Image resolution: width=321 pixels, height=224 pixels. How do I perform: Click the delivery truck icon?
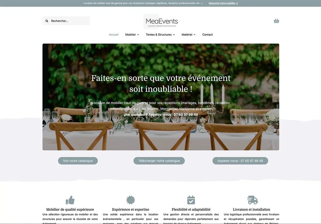(x=252, y=200)
